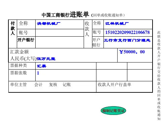Viewport: 168px width, 126px height.
Task: Click the 汇款金额 label
Action: point(19,52)
